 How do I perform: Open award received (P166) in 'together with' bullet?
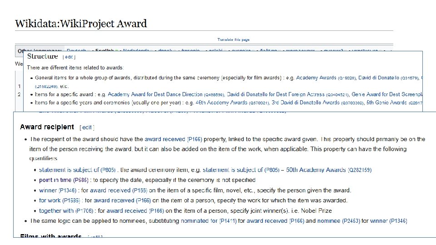coord(135,211)
